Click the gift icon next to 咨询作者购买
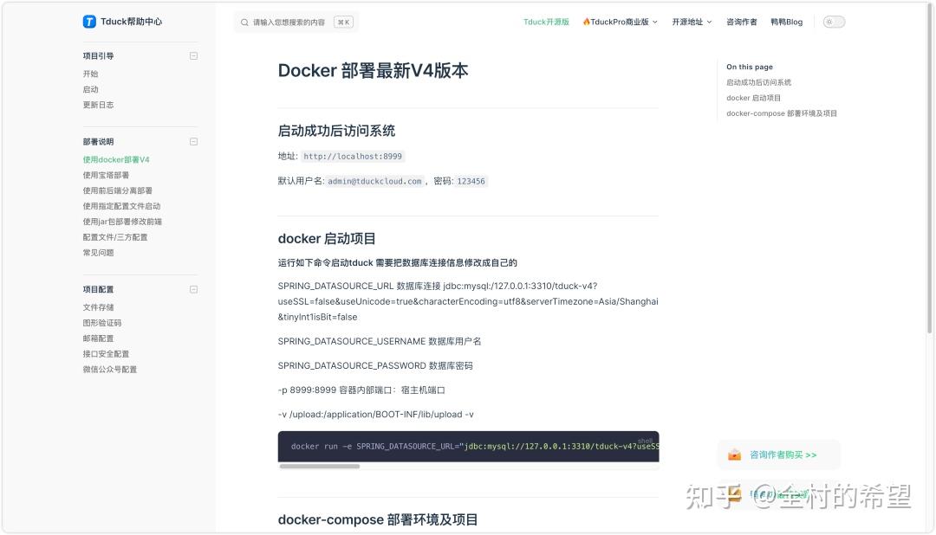 (x=734, y=454)
